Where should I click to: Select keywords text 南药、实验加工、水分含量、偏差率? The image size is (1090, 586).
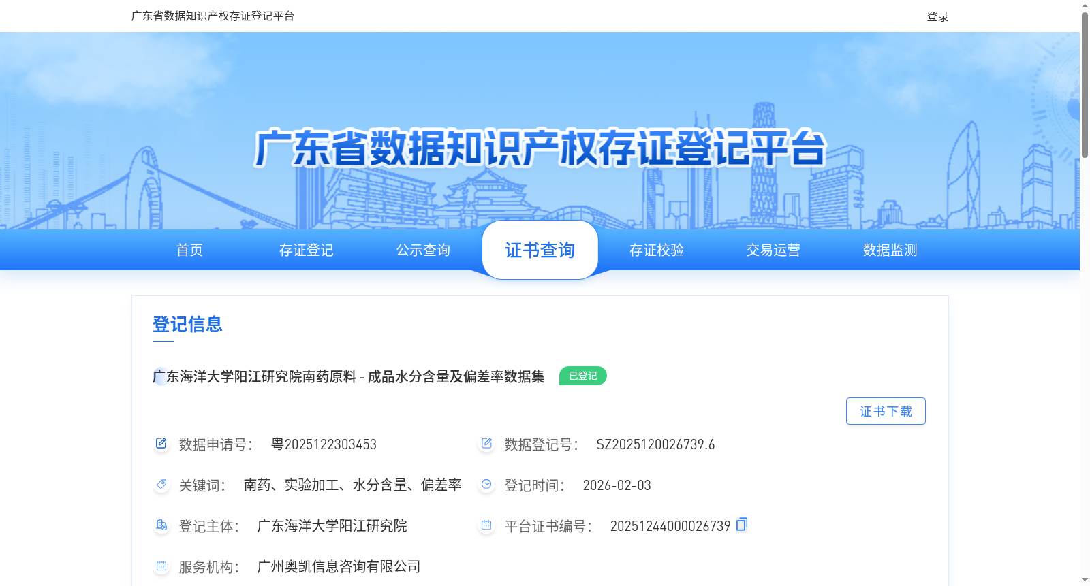pos(353,485)
